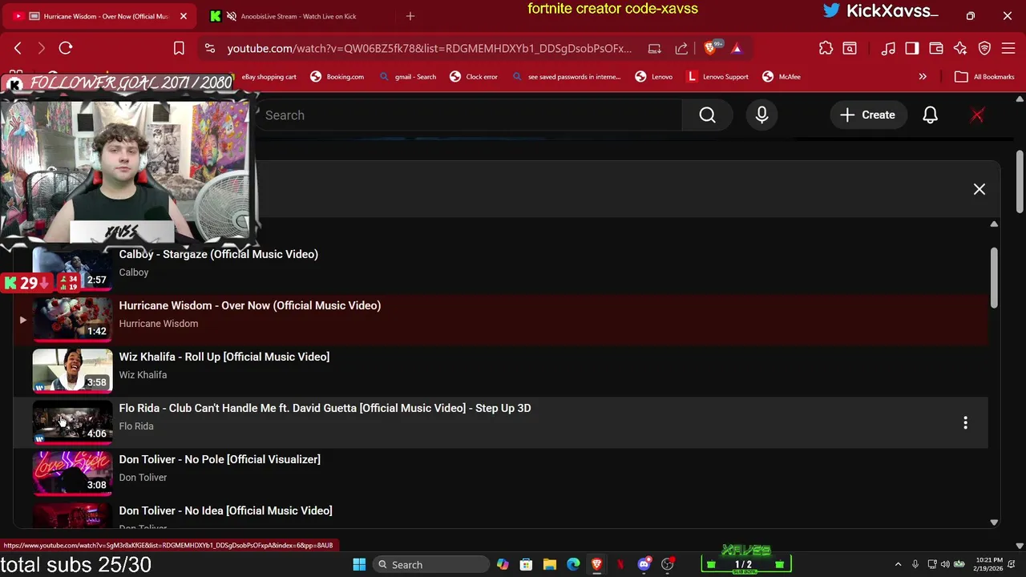Click the taskbar Search box
The image size is (1026, 577).
point(431,564)
